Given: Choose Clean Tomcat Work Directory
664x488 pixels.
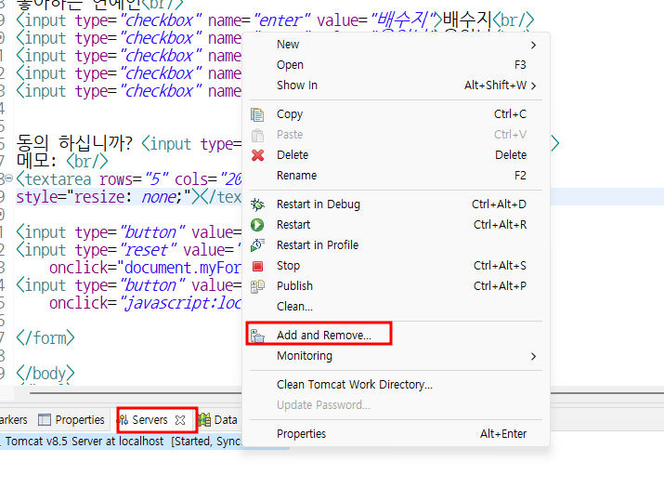Looking at the screenshot, I should [354, 385].
